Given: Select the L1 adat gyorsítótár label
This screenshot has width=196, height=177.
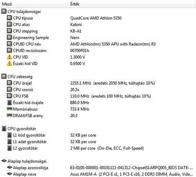Looking at the screenshot, I should click(x=30, y=142).
